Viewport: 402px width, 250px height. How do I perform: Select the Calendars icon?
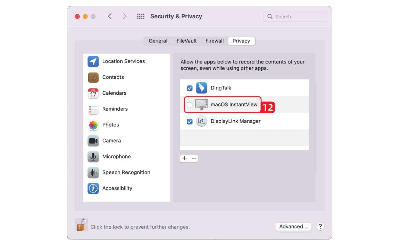coord(93,93)
